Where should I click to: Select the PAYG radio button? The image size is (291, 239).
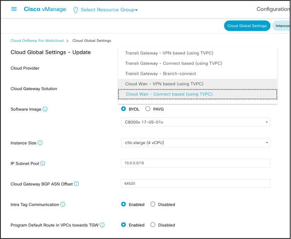pyautogui.click(x=148, y=109)
